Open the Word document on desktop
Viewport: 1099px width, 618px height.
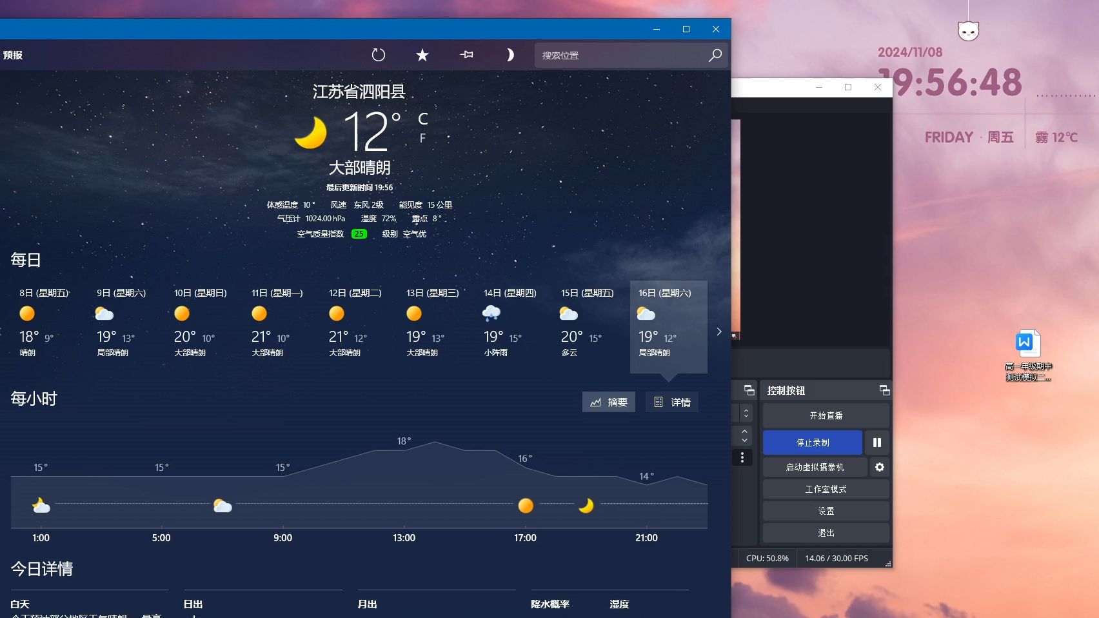(x=1028, y=355)
